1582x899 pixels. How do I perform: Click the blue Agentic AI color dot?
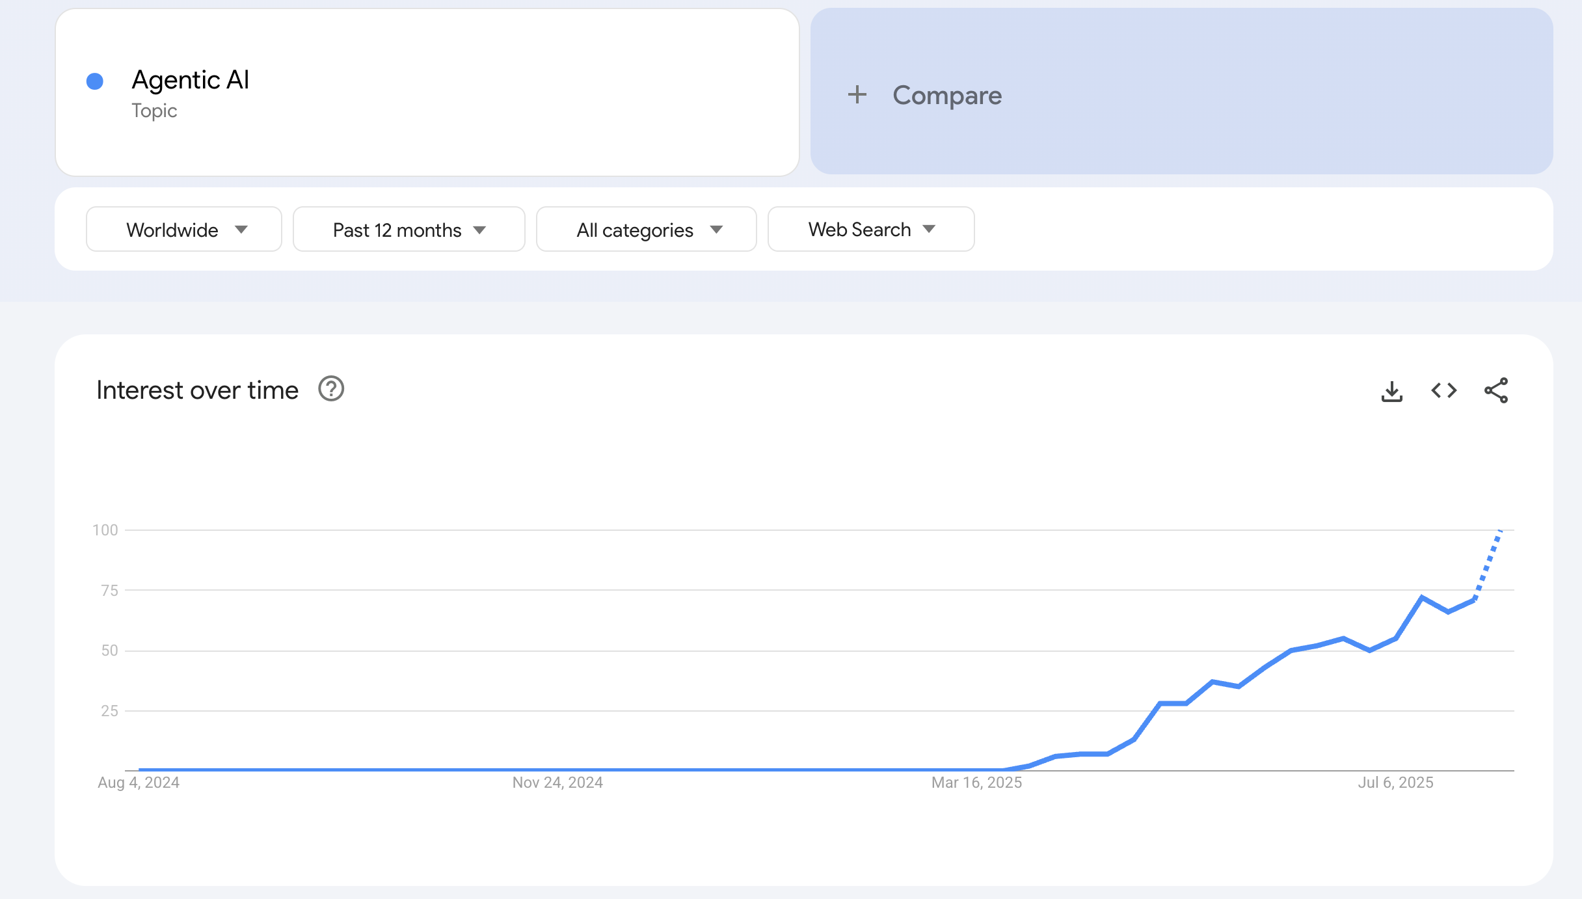95,81
